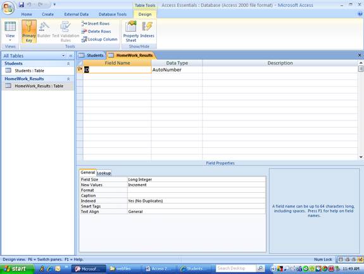Click the Data Type column header
Image resolution: width=364 pixels, height=274 pixels.
(x=177, y=63)
